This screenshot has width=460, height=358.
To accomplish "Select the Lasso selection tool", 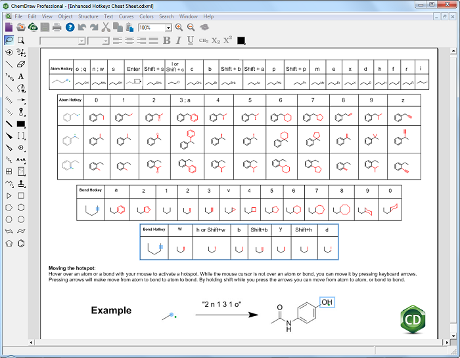I will click(9, 40).
